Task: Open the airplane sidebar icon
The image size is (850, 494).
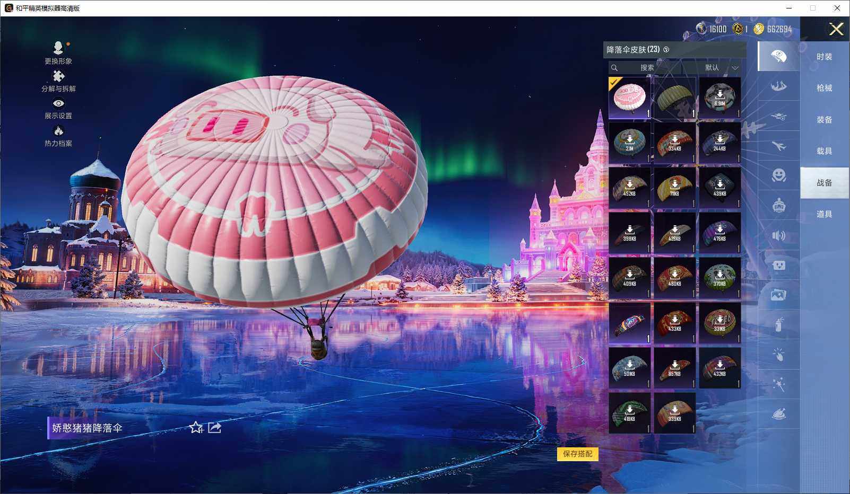Action: [x=778, y=146]
